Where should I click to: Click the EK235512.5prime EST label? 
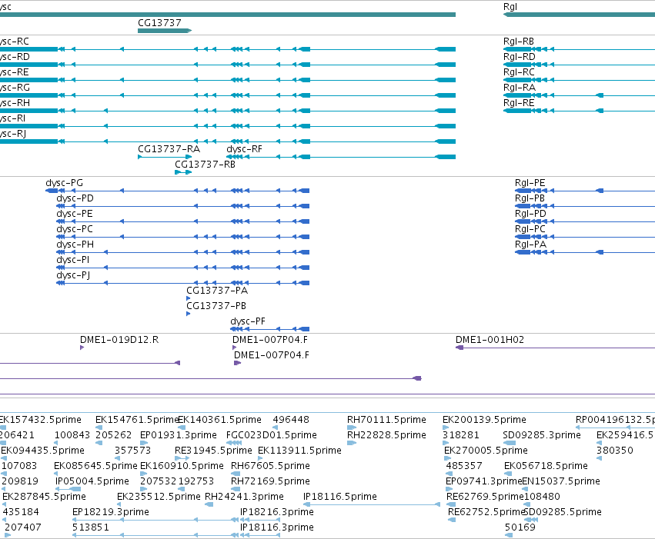[x=159, y=497]
